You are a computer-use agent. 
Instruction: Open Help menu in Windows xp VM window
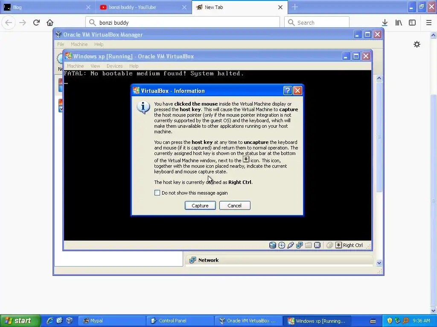134,66
